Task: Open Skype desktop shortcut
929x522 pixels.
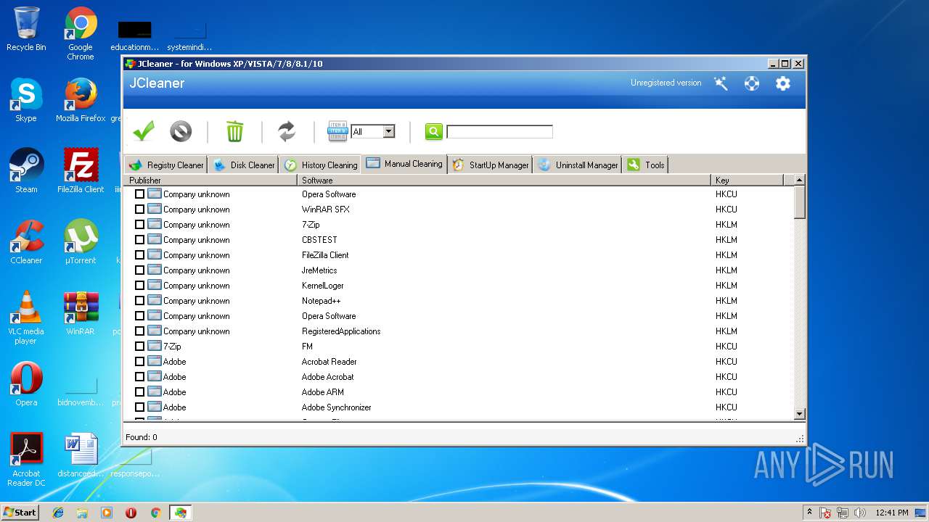Action: pos(26,101)
